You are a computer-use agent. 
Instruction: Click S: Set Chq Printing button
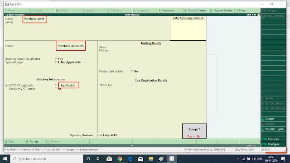[x=273, y=109]
